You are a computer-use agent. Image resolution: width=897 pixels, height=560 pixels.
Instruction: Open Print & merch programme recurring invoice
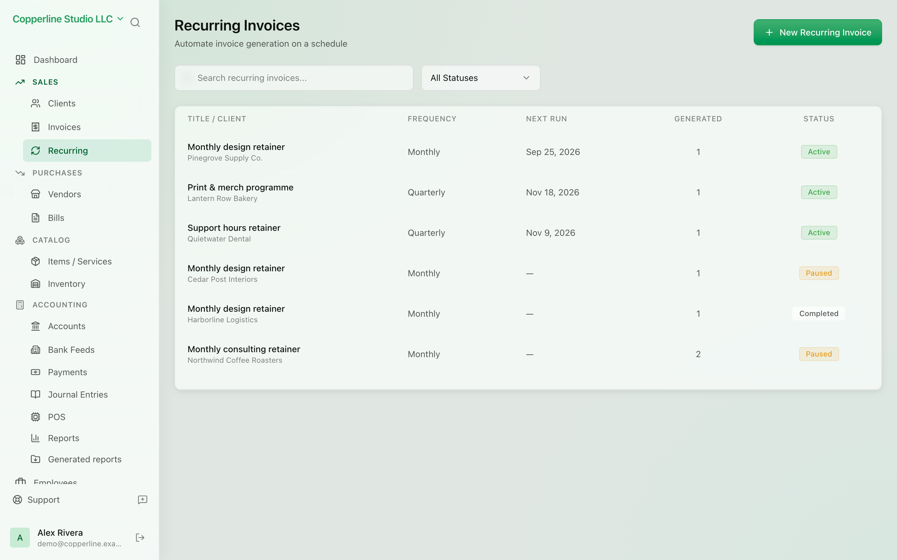[528, 192]
